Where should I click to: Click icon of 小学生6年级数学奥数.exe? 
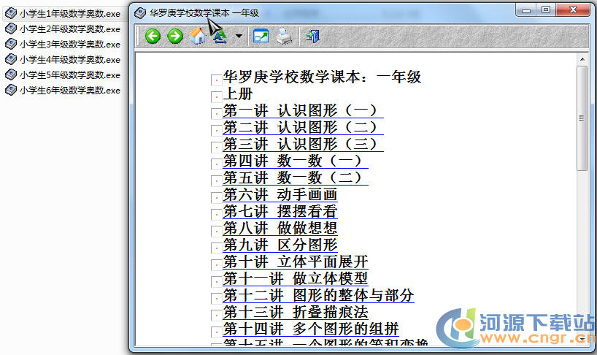(x=11, y=90)
